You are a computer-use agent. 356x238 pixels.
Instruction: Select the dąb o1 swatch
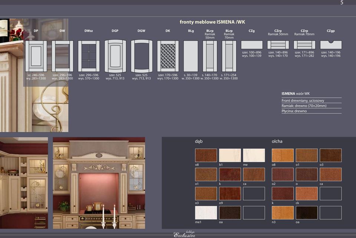206,174
